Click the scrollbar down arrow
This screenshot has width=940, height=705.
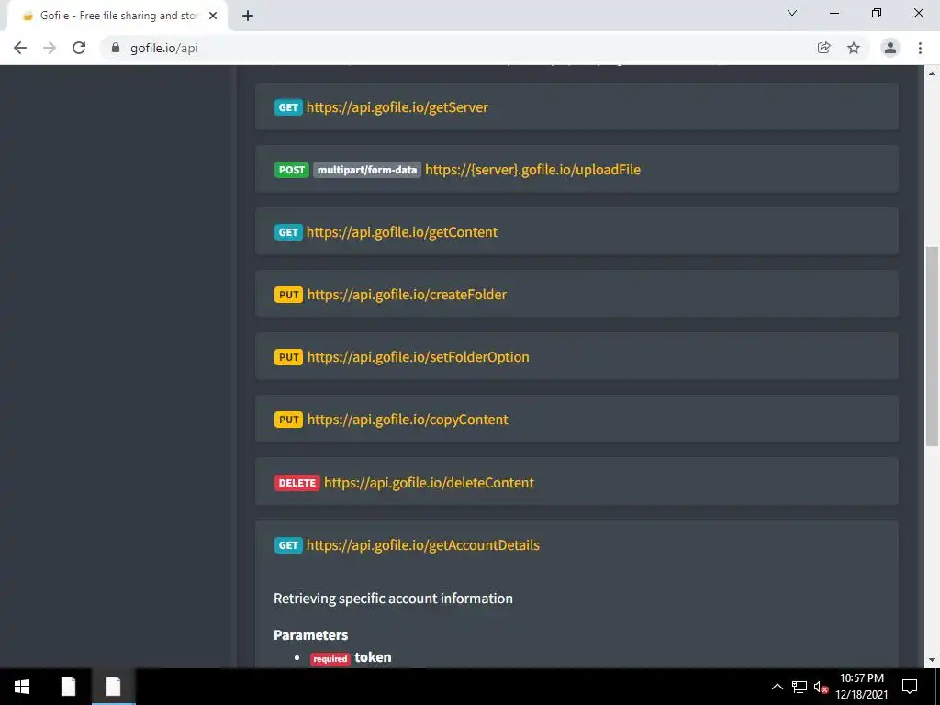click(x=932, y=661)
